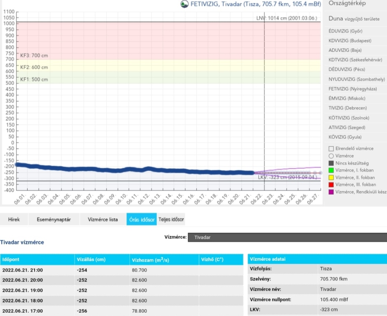Click the green I. fokban legend icon
This screenshot has width=387, height=316.
pos(331,170)
